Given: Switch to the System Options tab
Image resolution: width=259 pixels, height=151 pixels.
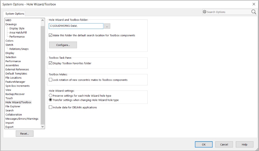Looking at the screenshot, I should (15, 14).
